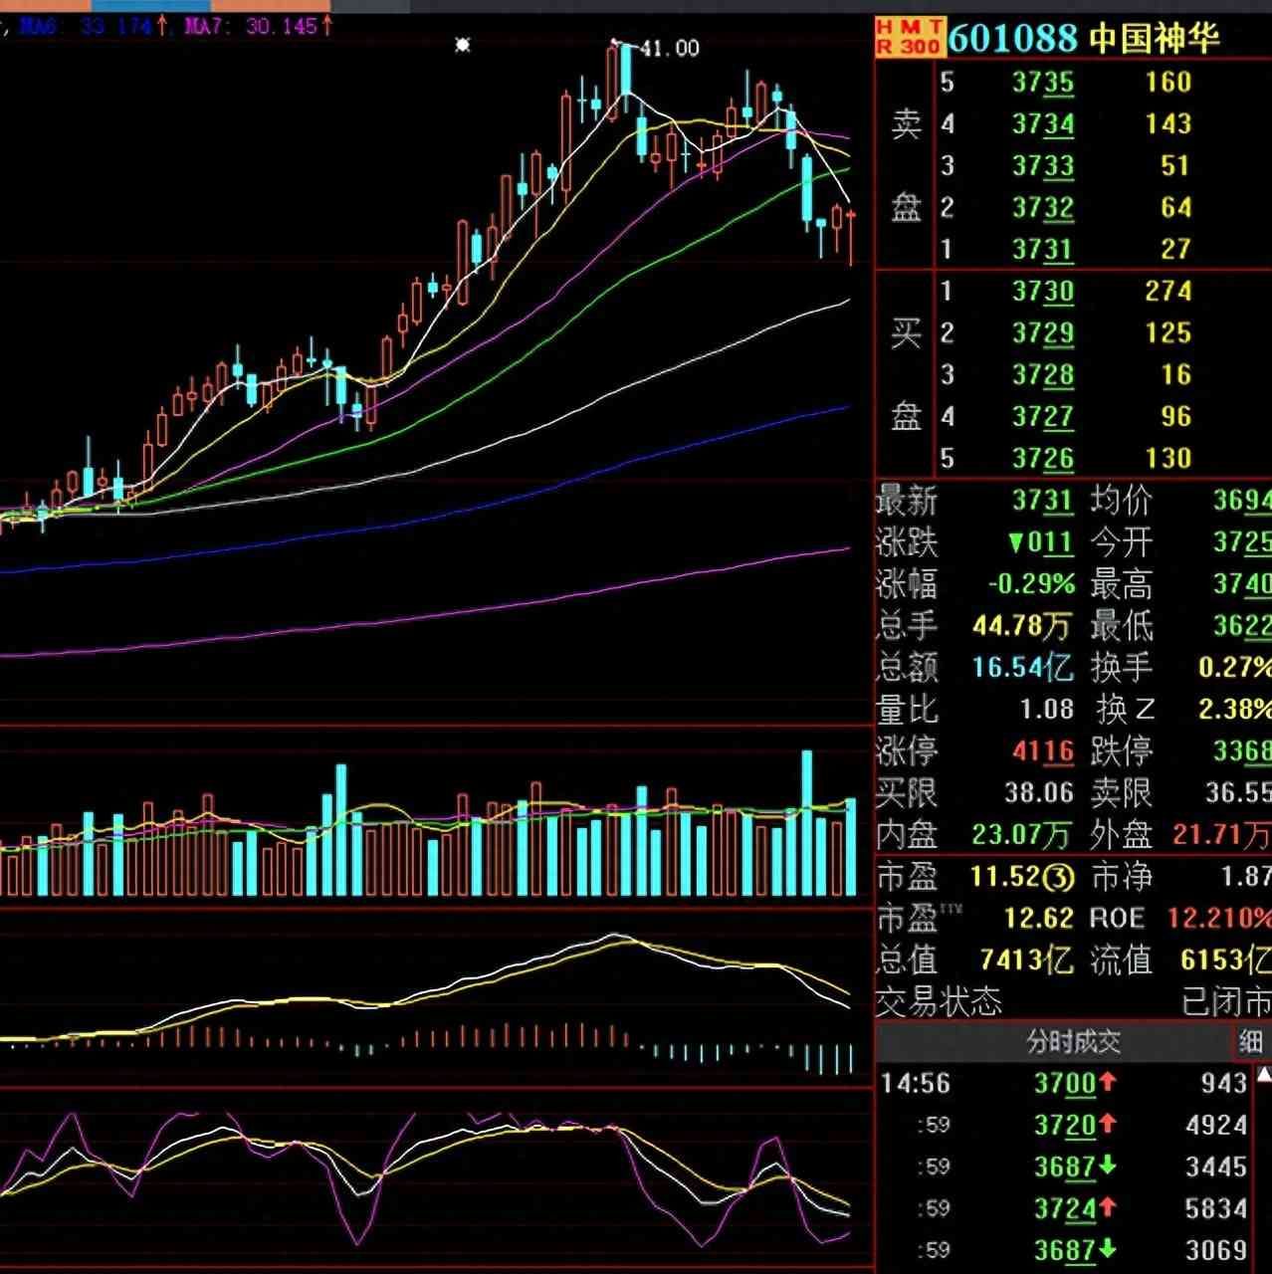The height and width of the screenshot is (1274, 1272).
Task: Select buy level 1 price 3730
Action: click(1042, 292)
